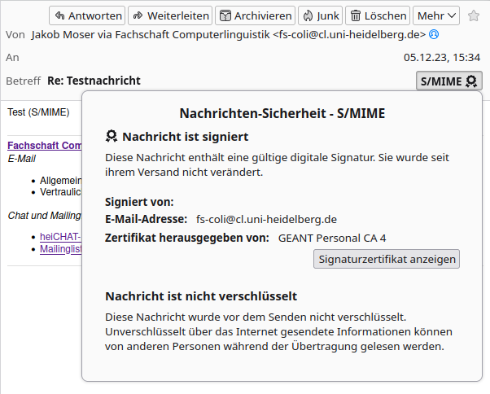The image size is (490, 394).
Task: Click the popup title Nachrichten-Sicherheit - S/MIME
Action: coord(282,113)
